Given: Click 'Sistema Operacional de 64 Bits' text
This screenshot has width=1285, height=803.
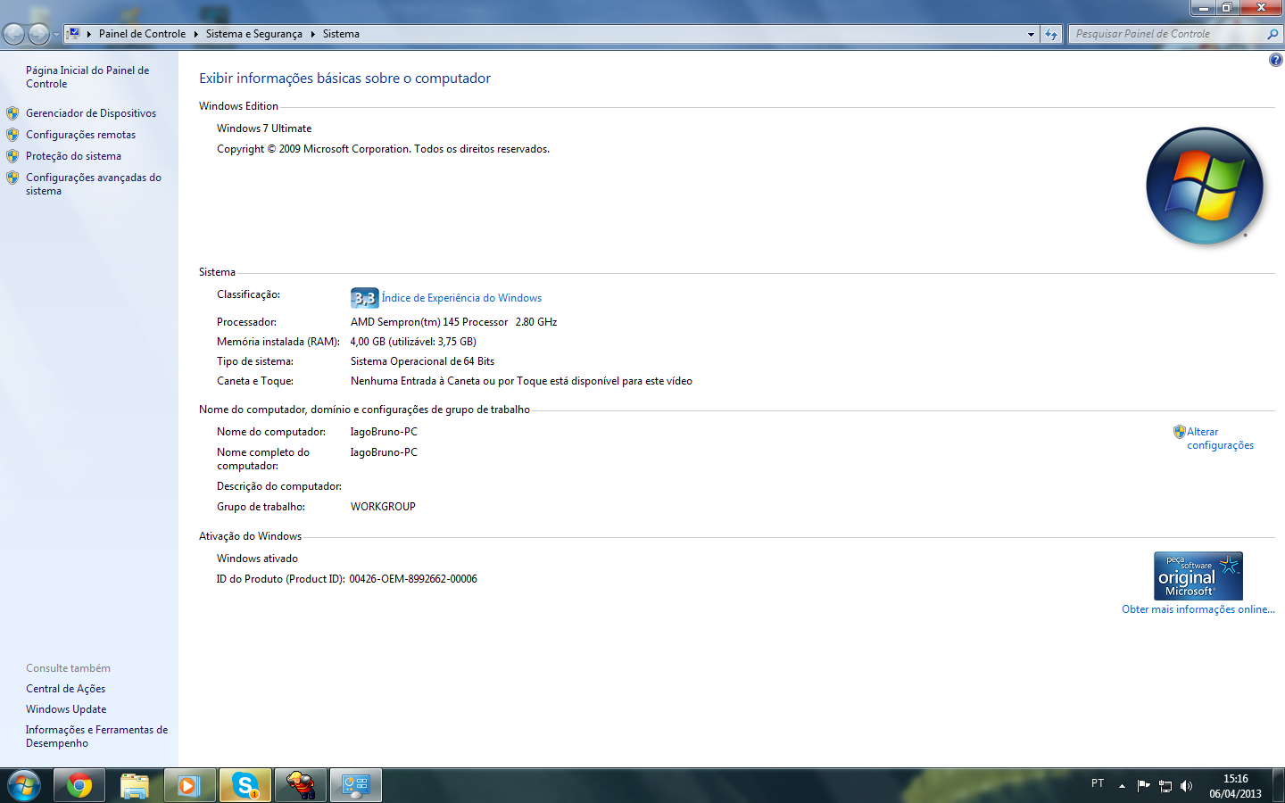Looking at the screenshot, I should 422,361.
